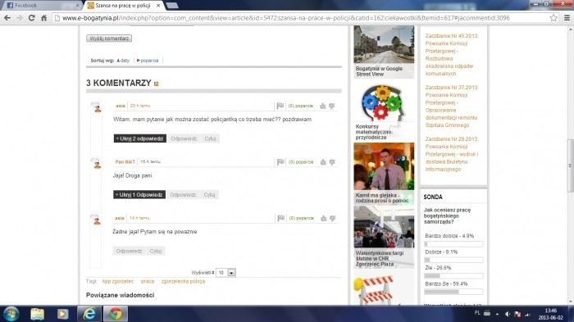This screenshot has height=322, width=574.
Task: Click the Wyślij komentarz button
Action: 109,38
